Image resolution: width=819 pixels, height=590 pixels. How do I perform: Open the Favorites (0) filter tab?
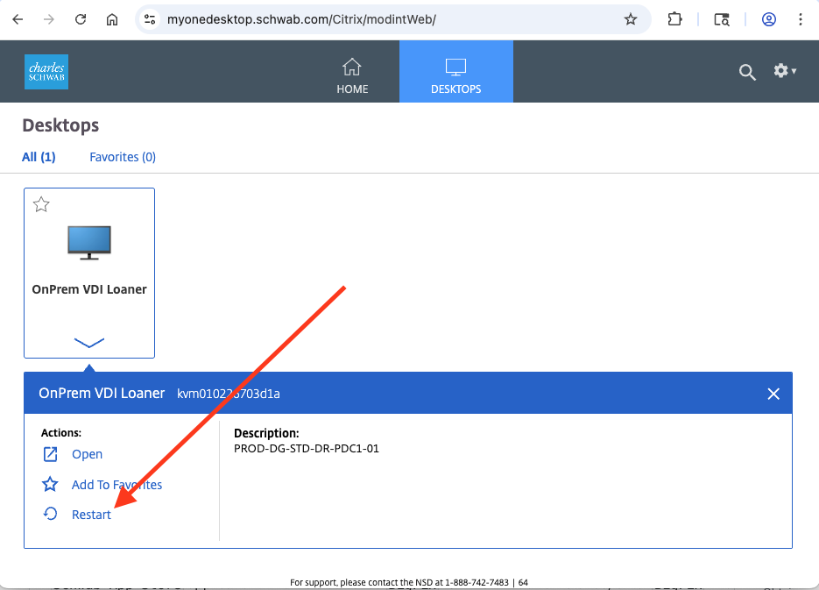point(122,156)
